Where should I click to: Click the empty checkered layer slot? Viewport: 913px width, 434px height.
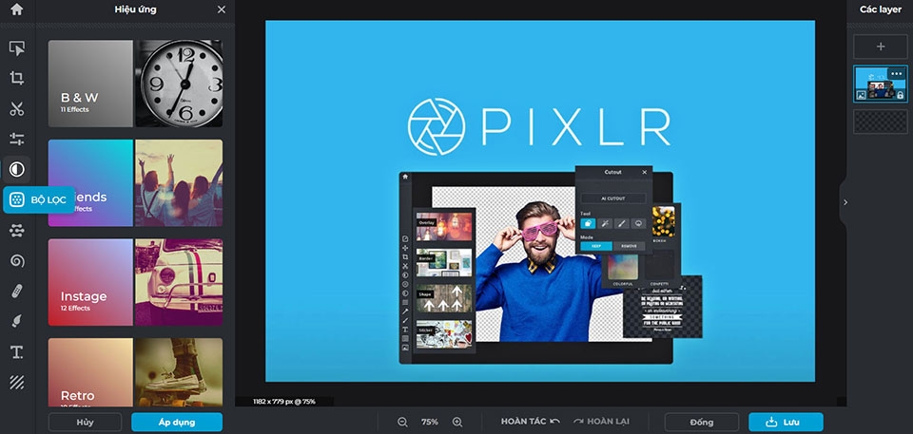click(x=881, y=122)
